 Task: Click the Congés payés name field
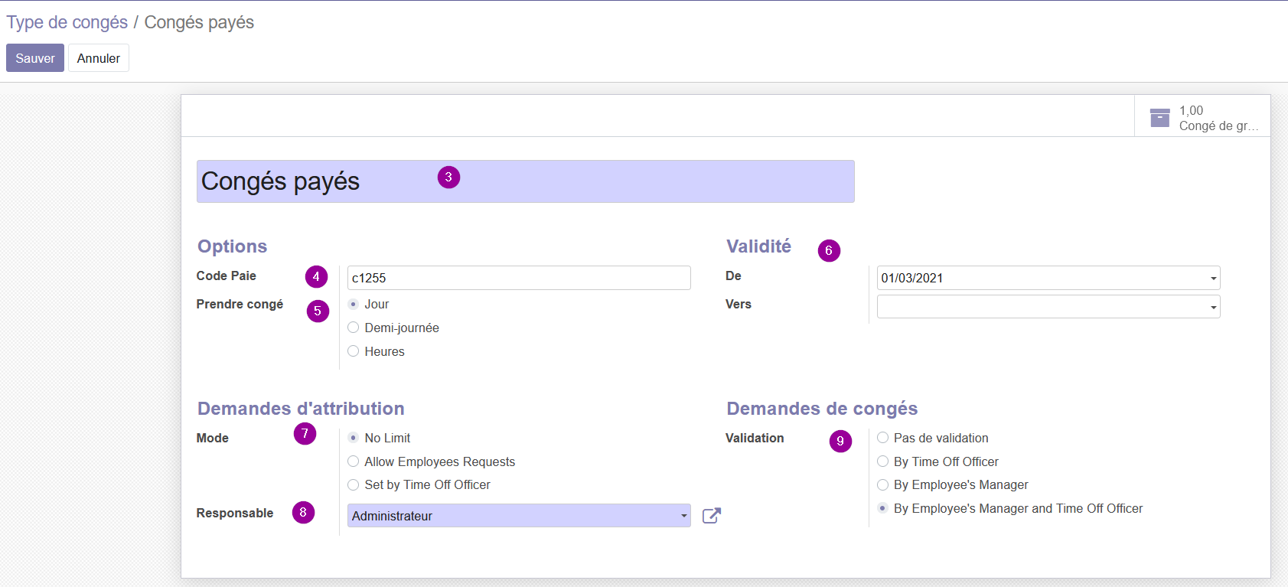(525, 181)
